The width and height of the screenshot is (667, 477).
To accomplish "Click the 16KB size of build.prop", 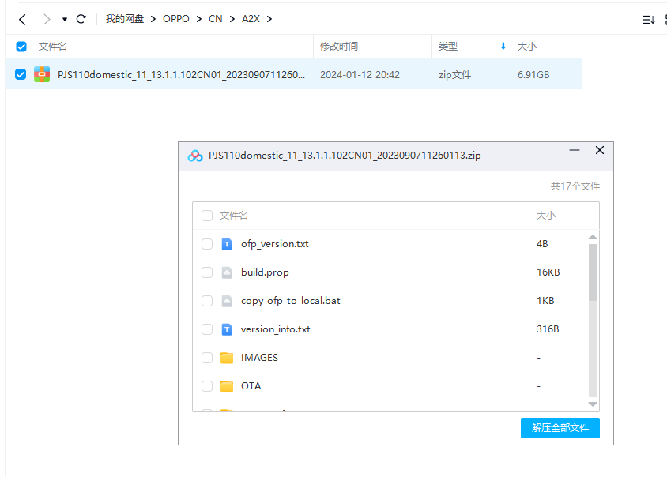I will [548, 272].
